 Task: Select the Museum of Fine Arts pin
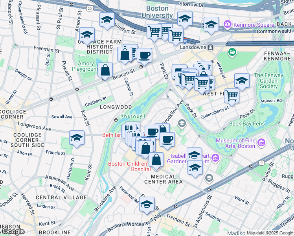coord(262,143)
